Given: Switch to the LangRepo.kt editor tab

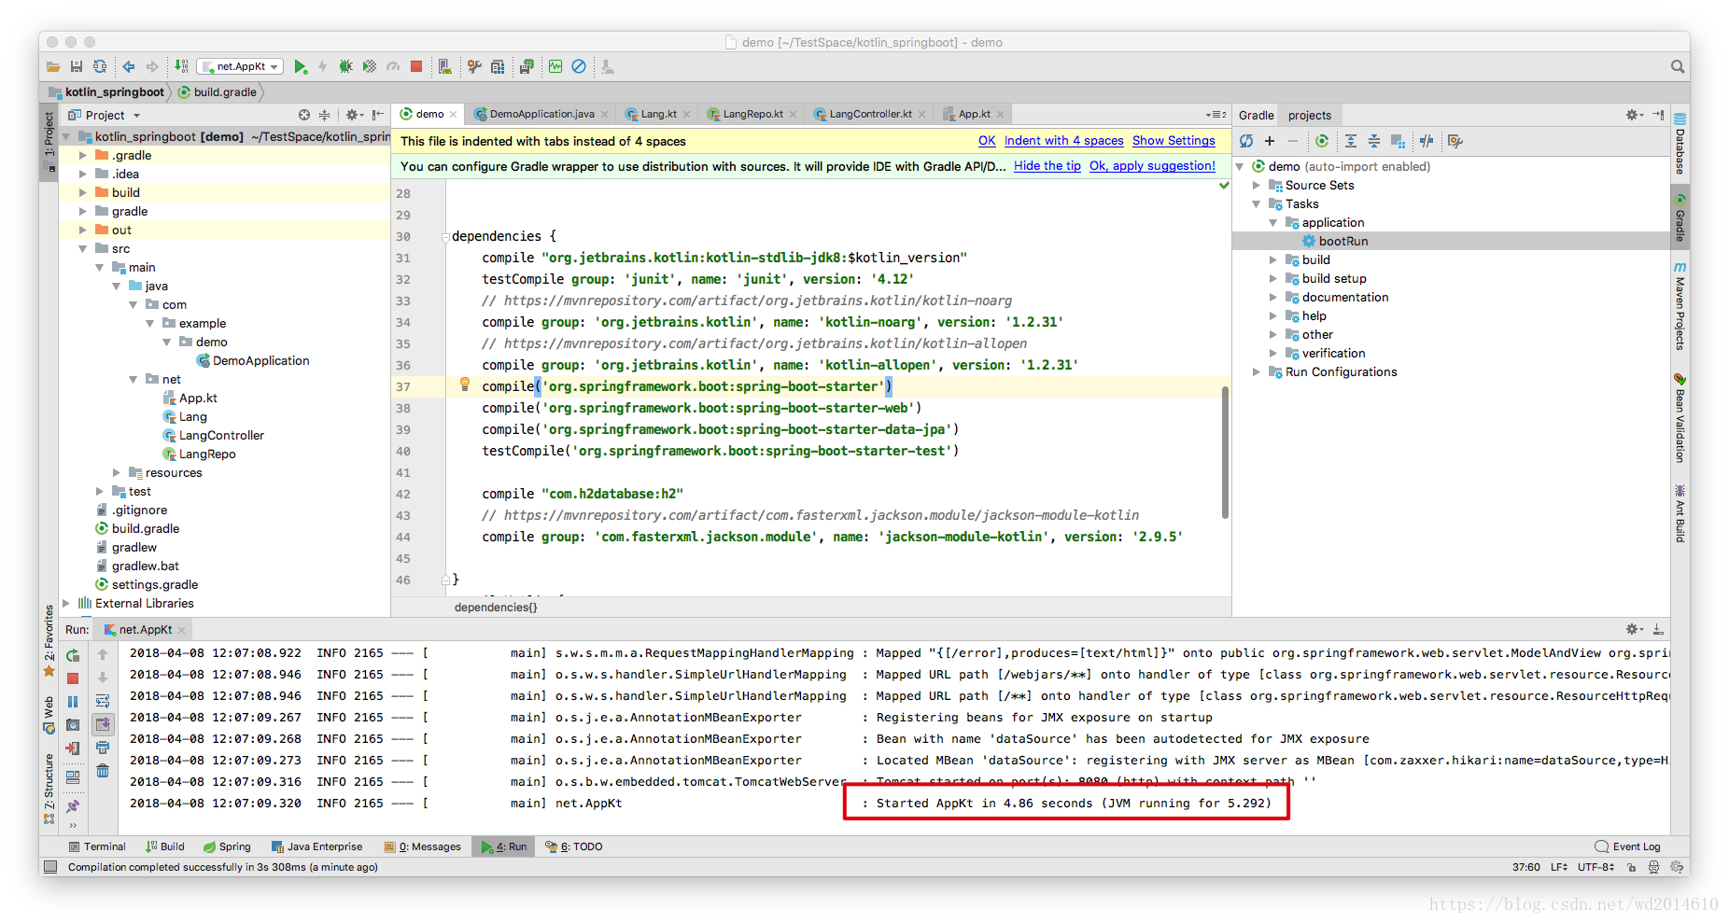Looking at the screenshot, I should click(752, 115).
